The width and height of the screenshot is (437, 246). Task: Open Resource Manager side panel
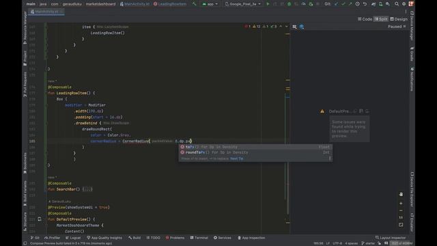[x=25, y=27]
